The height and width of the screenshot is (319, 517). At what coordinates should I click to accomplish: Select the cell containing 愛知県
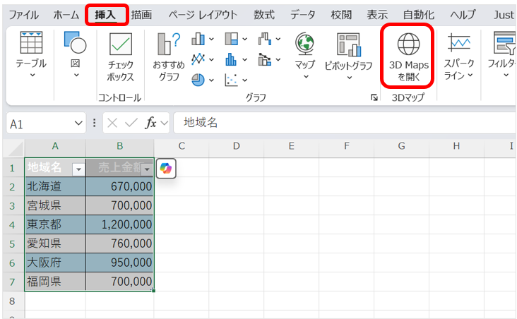pos(55,243)
